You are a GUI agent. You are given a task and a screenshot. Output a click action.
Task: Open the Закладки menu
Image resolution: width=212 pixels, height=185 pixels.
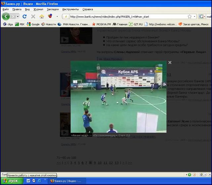click(x=53, y=9)
